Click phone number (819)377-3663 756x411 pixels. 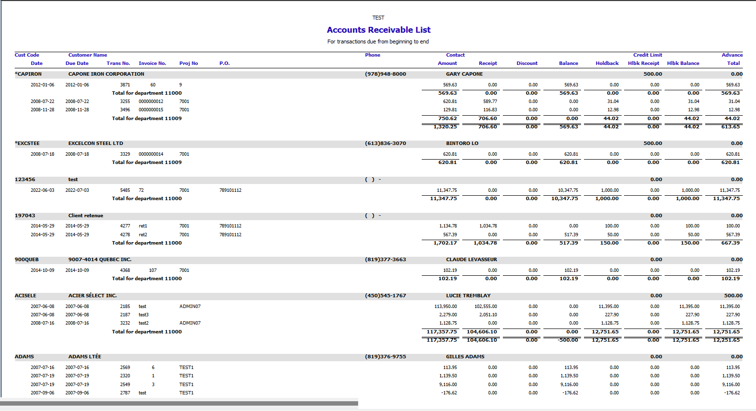click(x=385, y=260)
